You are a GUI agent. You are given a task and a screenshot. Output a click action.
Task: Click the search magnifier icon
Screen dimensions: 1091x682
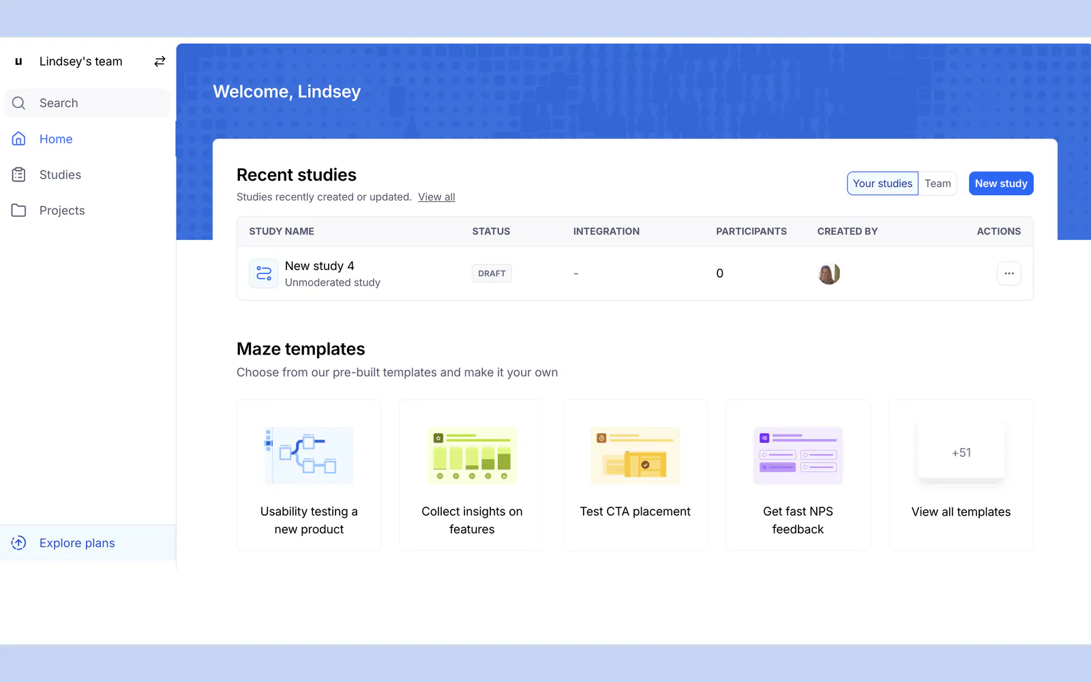[x=18, y=103]
